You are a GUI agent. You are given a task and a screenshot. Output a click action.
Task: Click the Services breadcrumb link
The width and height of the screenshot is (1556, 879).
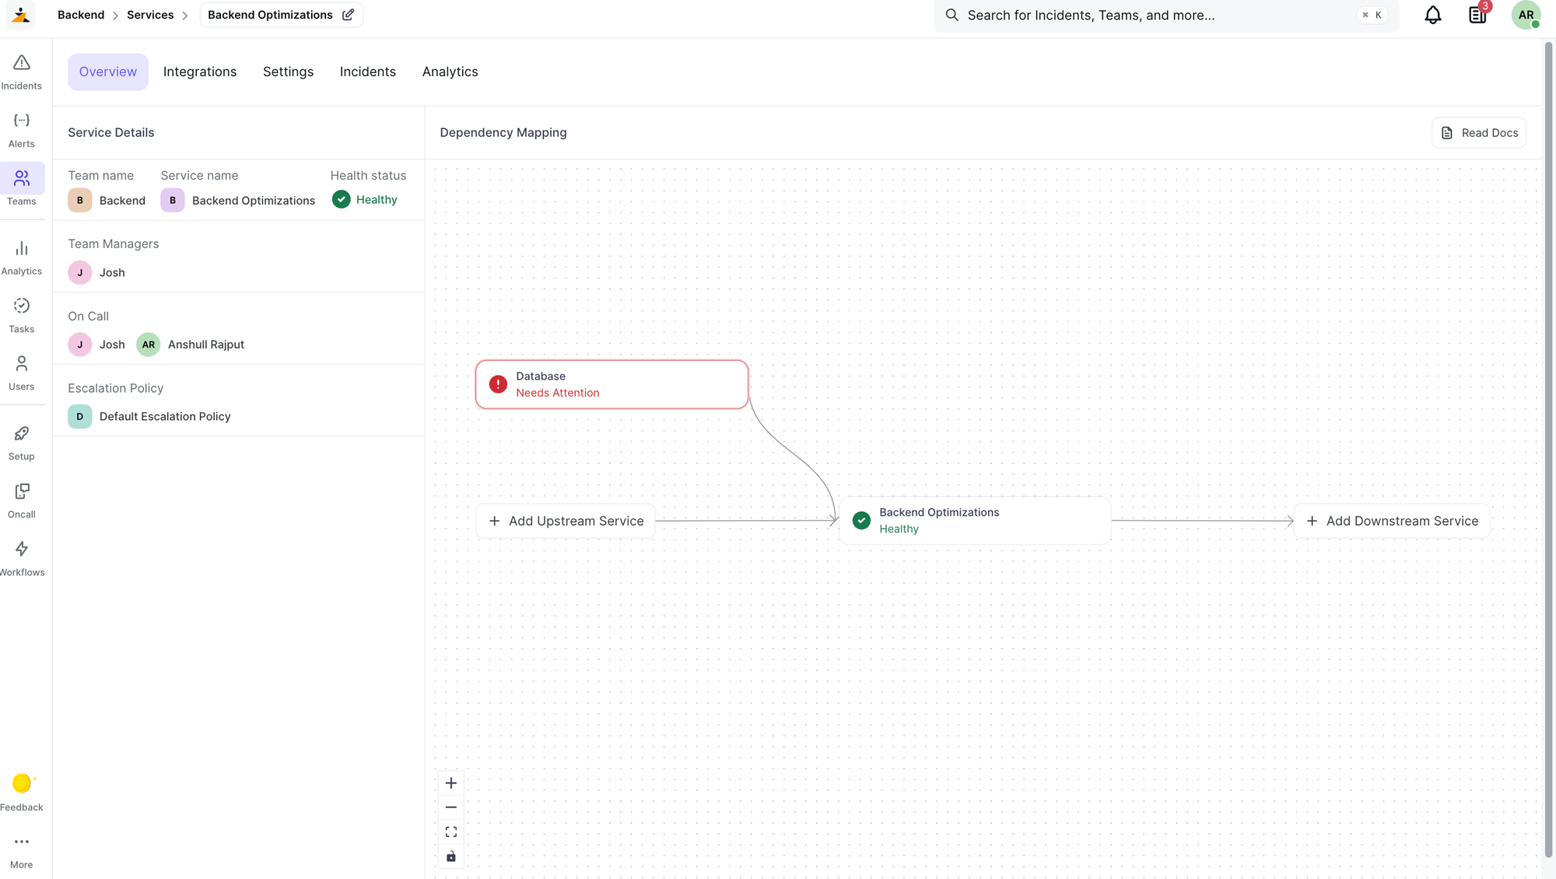pyautogui.click(x=150, y=15)
